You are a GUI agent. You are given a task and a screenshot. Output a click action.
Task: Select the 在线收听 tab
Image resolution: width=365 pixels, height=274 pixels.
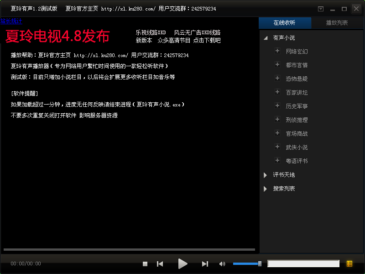[x=284, y=22]
